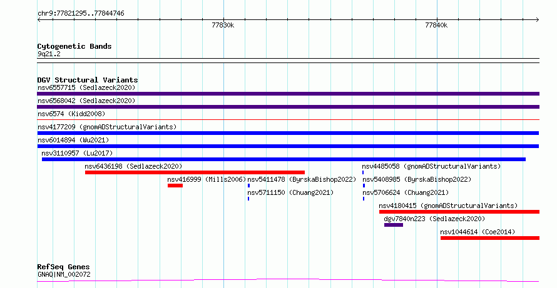The height and width of the screenshot is (288, 557).
Task: Open the dgv7840n223 (Sedlazeck2020) label
Action: [x=434, y=219]
